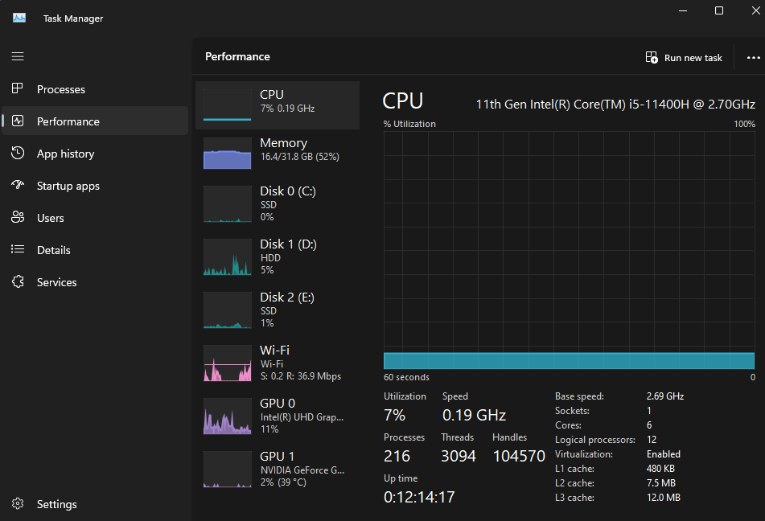Click the 0.19 GHz speed value below the graph
The image size is (765, 521).
[475, 415]
